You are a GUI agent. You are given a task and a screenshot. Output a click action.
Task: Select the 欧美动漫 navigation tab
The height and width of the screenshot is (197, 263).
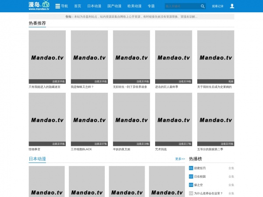tap(134, 6)
